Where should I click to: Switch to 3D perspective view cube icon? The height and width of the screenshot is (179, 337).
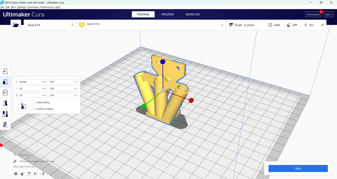click(x=16, y=174)
